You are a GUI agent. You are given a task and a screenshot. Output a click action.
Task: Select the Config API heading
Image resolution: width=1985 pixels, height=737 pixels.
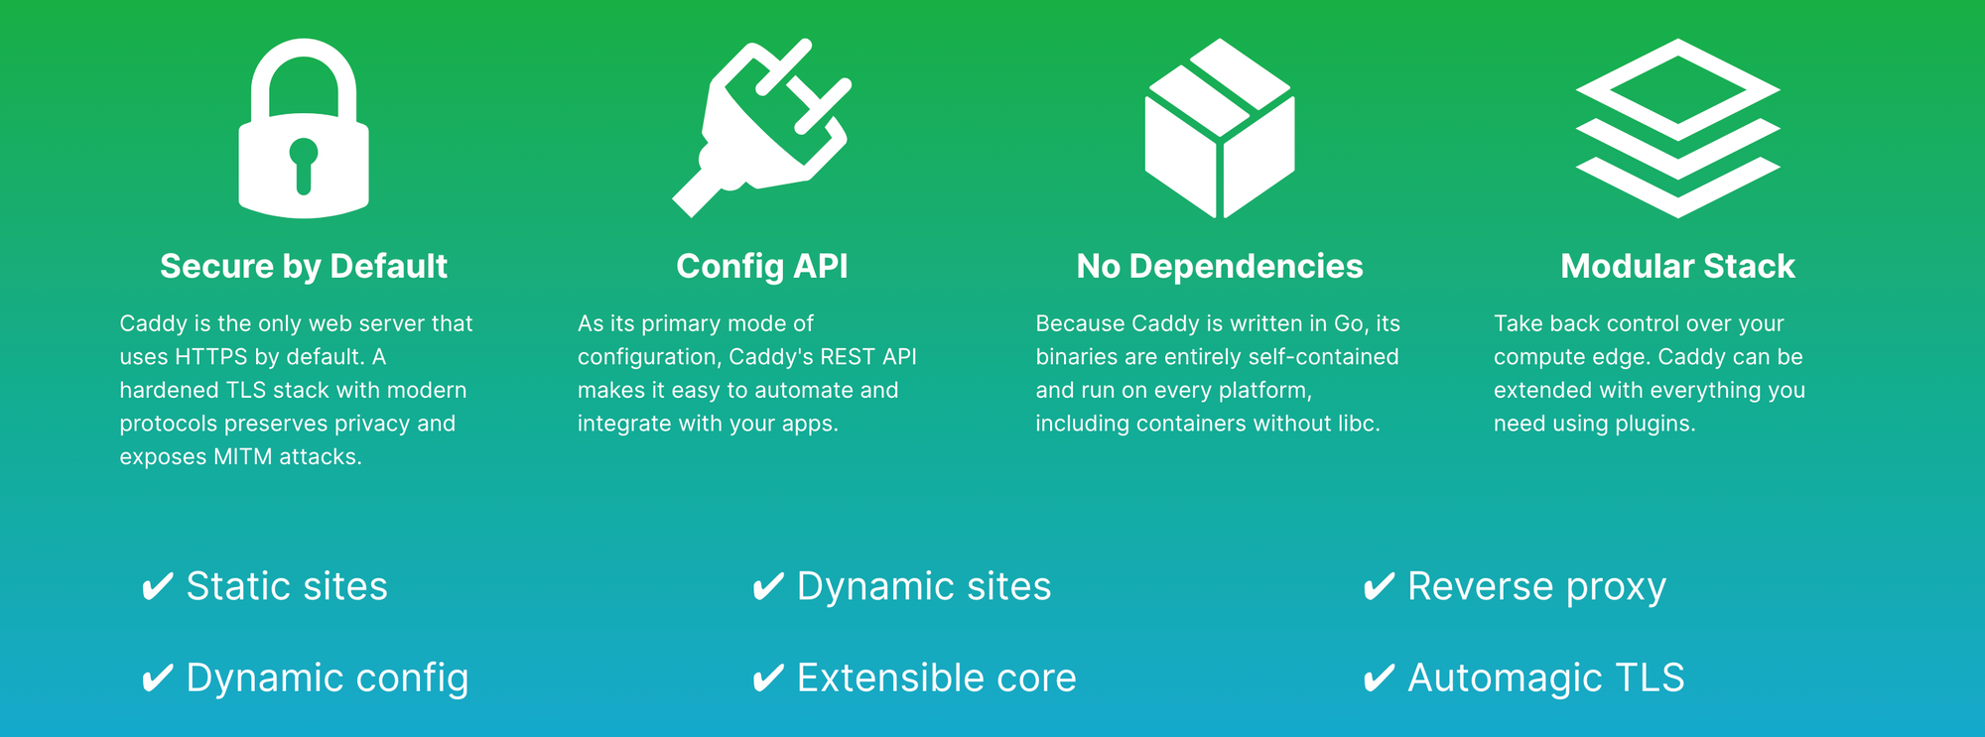click(762, 266)
